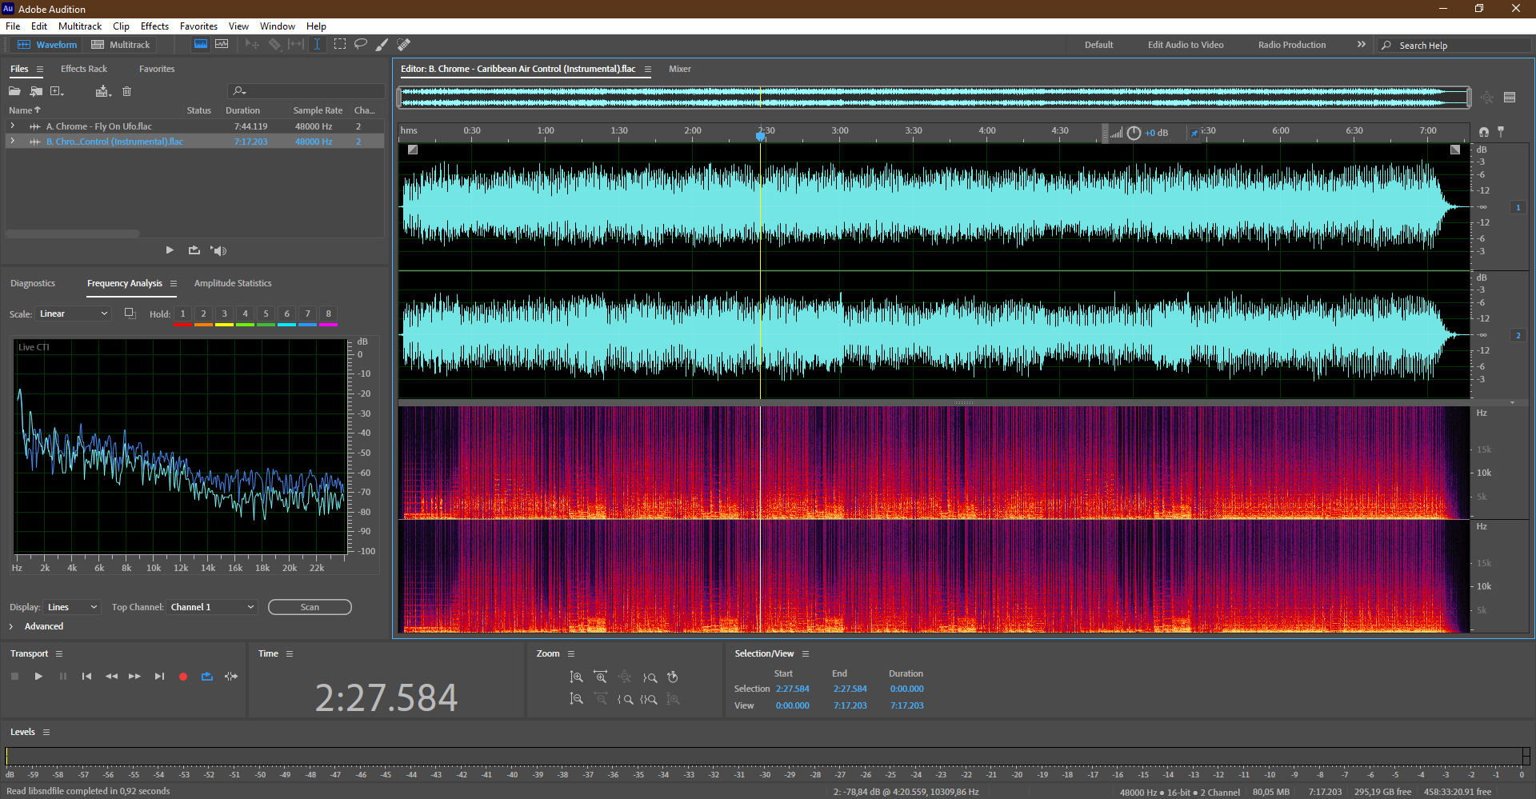
Task: Toggle channel 2 enable button
Action: point(1518,335)
